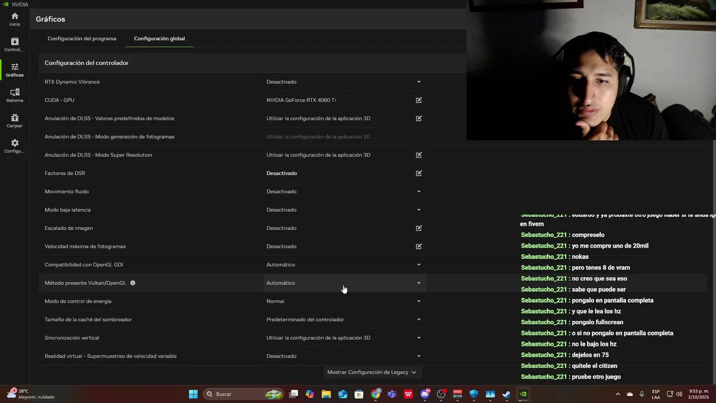Open Microsoft Teams from the taskbar
Screen dimensions: 716x403
coord(392,394)
